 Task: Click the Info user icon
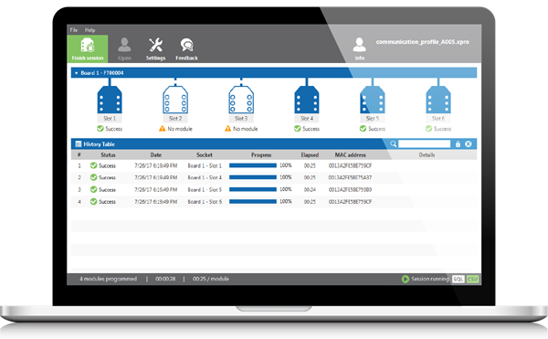(359, 45)
